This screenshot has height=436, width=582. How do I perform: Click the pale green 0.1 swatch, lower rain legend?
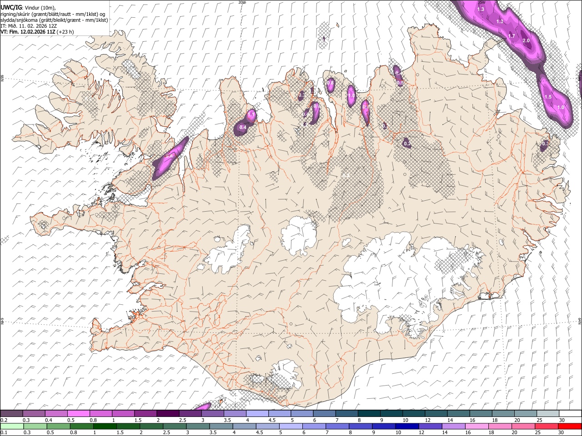click(x=12, y=426)
